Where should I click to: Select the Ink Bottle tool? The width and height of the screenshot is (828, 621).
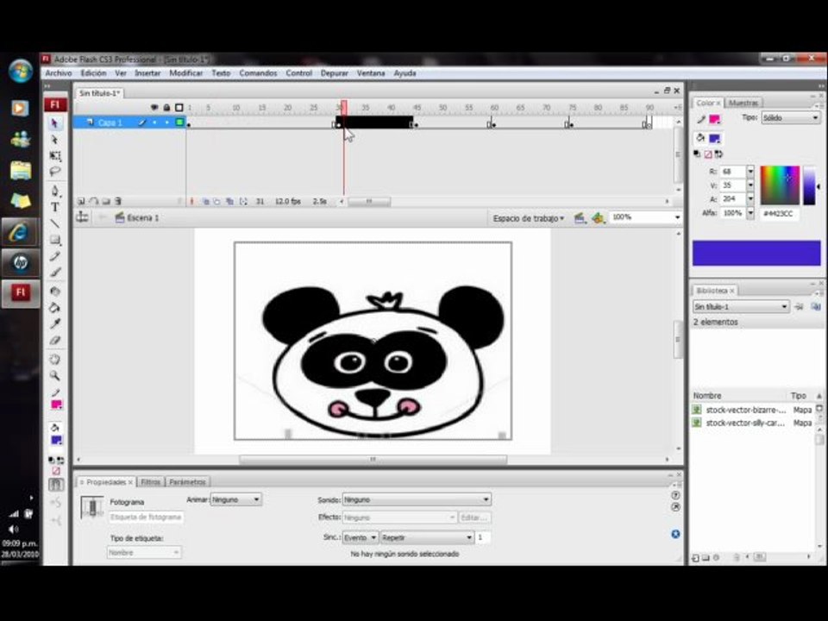coord(54,291)
